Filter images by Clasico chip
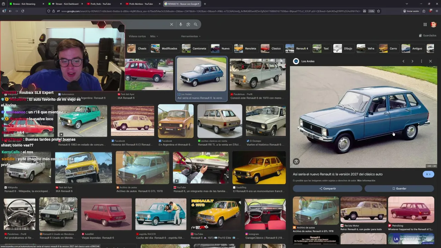Viewport: 441px width, 248px height. tap(271, 49)
